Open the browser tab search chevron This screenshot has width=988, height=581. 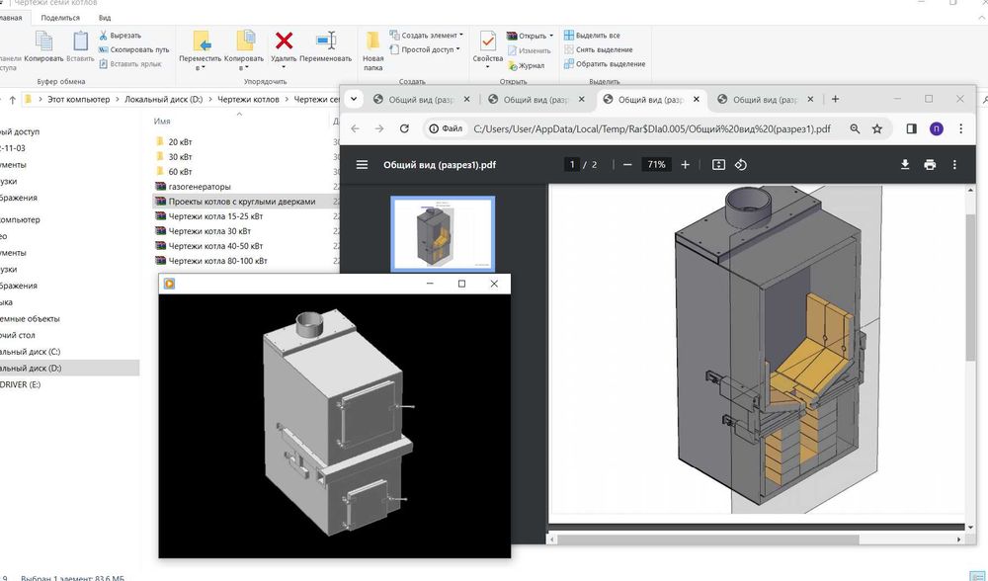click(354, 99)
